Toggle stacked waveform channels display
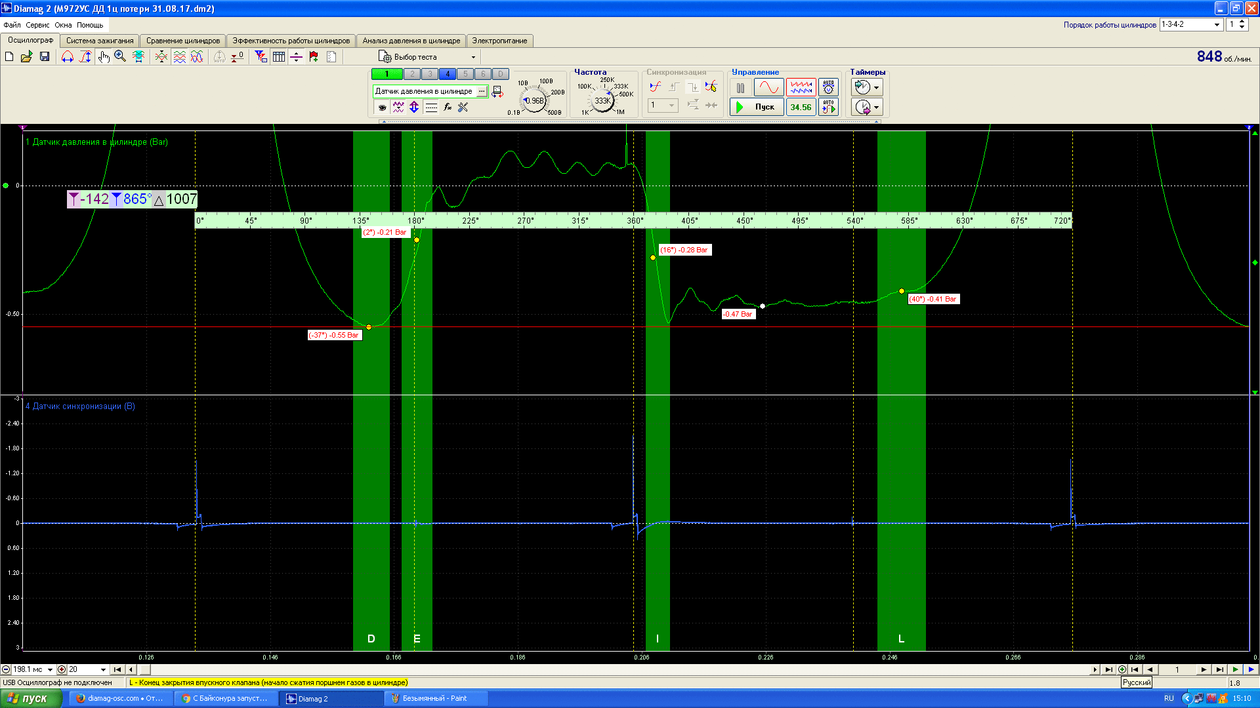Screen dimensions: 1260x708 click(179, 57)
